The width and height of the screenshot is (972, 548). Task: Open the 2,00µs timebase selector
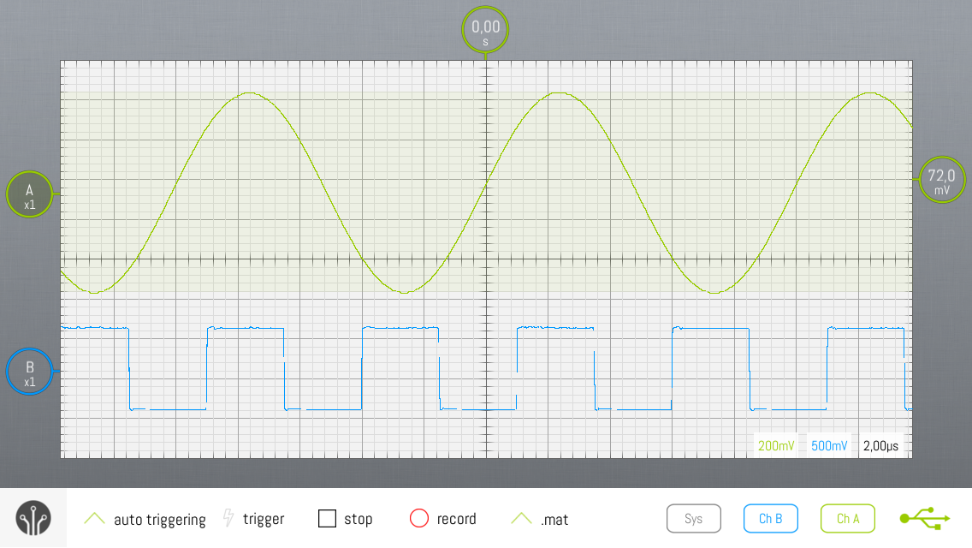[880, 446]
